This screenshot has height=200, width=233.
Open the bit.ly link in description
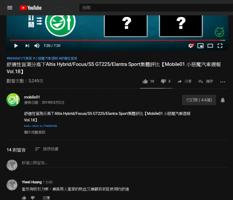click(40, 126)
